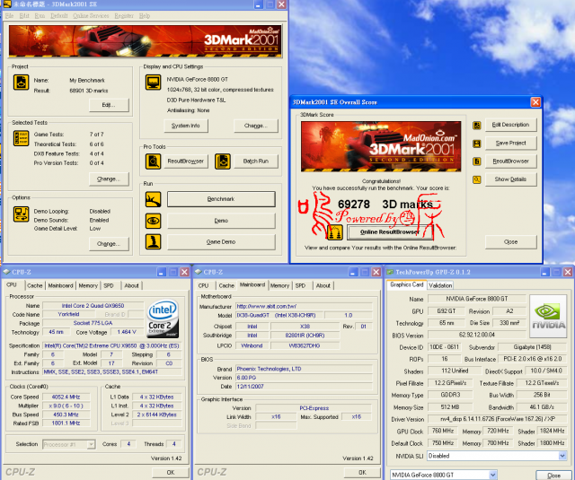The width and height of the screenshot is (575, 480).
Task: Click the floppy icon beside Save Project
Action: 477,144
